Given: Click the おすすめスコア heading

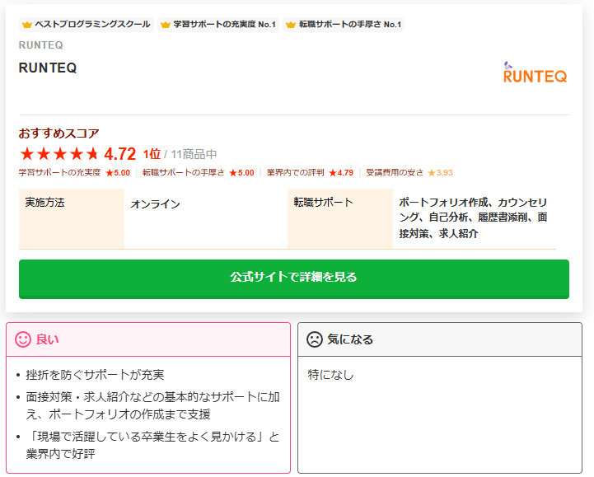Looking at the screenshot, I should pos(58,133).
